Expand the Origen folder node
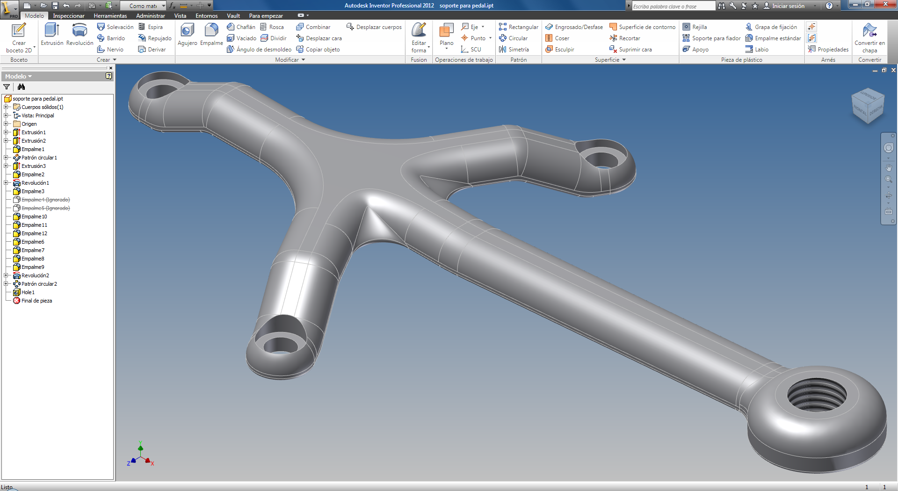The width and height of the screenshot is (898, 491). [6, 124]
